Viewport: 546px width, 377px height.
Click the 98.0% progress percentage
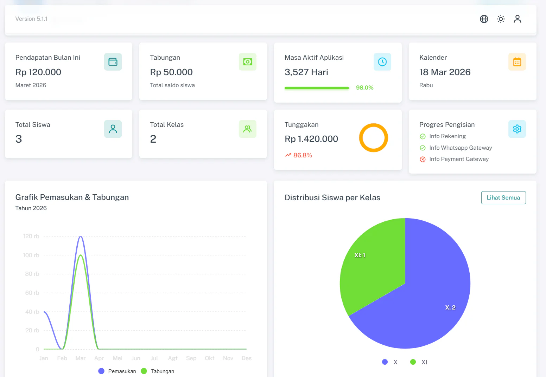364,88
